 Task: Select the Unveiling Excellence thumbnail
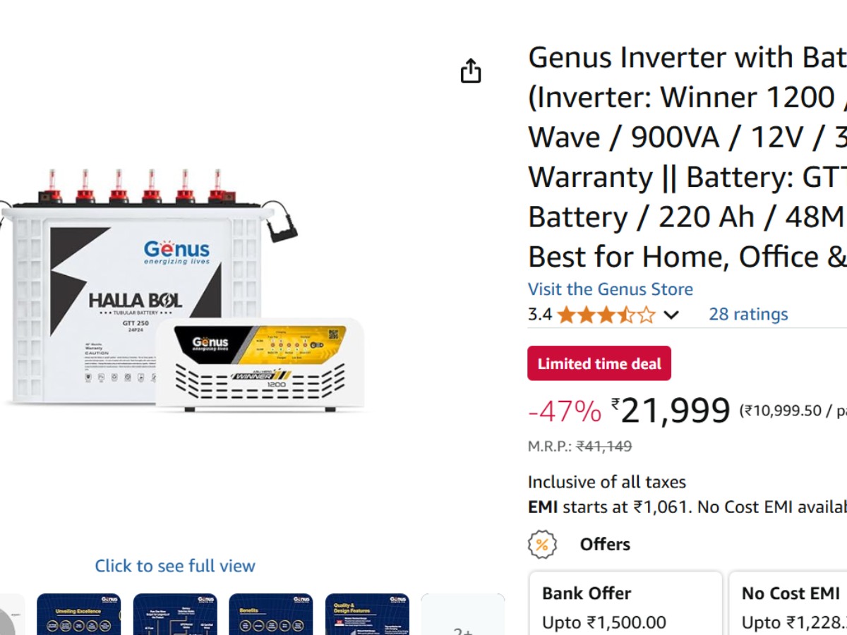tap(78, 614)
